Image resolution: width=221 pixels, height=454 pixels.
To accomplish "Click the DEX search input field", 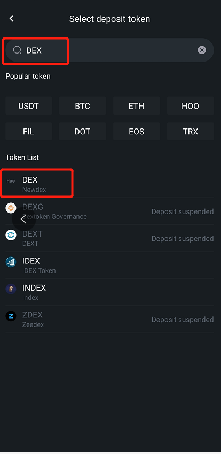I will coord(109,50).
